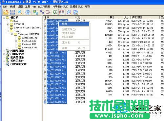Switch to the green list view icon
Viewport: 164px width, 121px height.
pos(55,12)
